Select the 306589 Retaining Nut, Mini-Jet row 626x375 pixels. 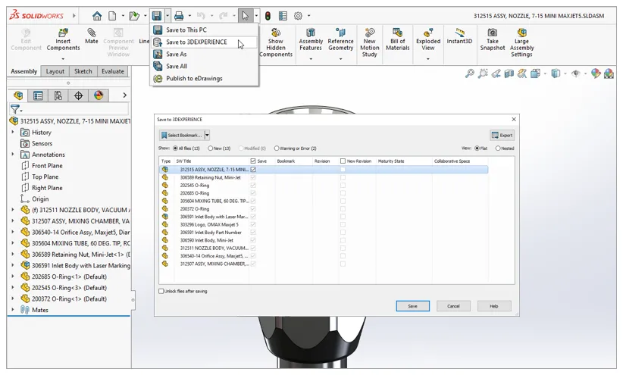(324, 177)
